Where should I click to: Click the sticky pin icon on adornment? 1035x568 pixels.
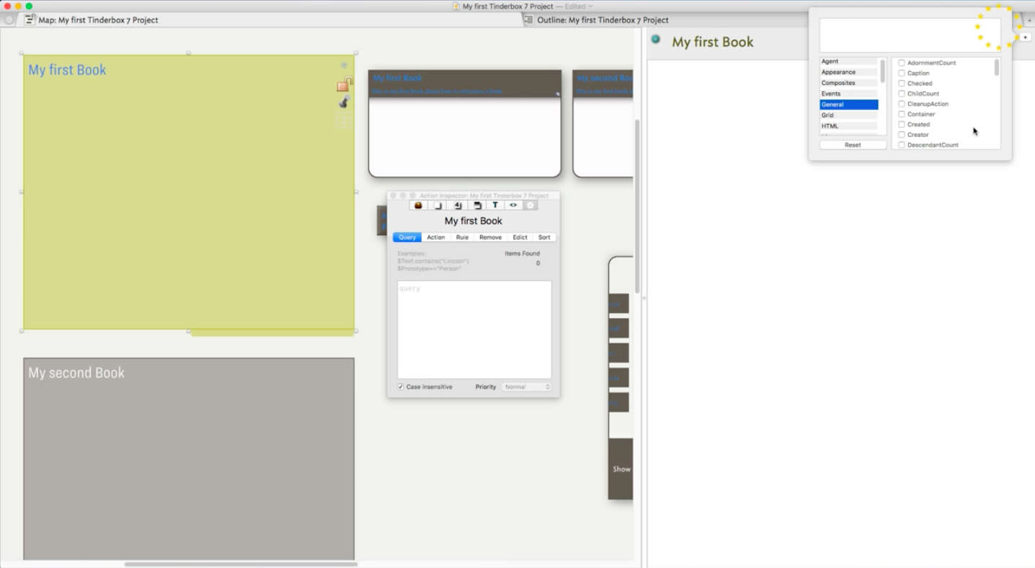(x=345, y=102)
